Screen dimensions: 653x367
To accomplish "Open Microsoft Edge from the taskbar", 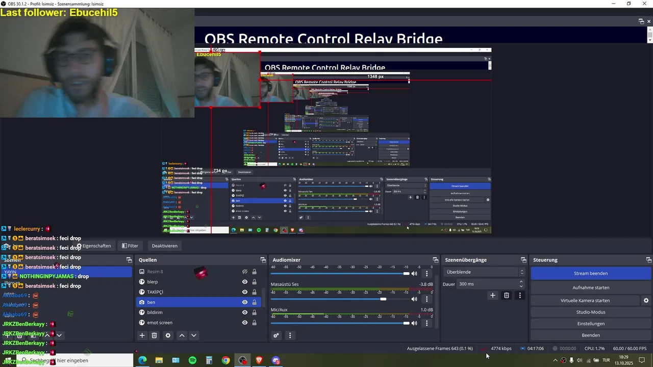I will point(142,360).
